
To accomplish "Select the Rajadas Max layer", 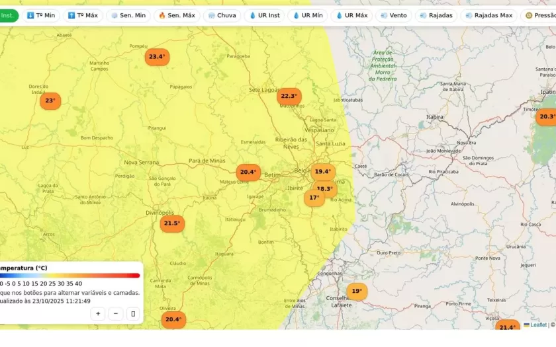I will point(488,15).
